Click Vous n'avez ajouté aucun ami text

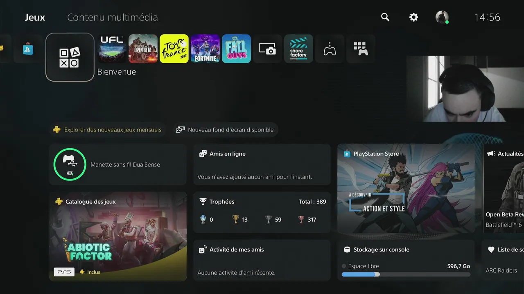pyautogui.click(x=255, y=177)
